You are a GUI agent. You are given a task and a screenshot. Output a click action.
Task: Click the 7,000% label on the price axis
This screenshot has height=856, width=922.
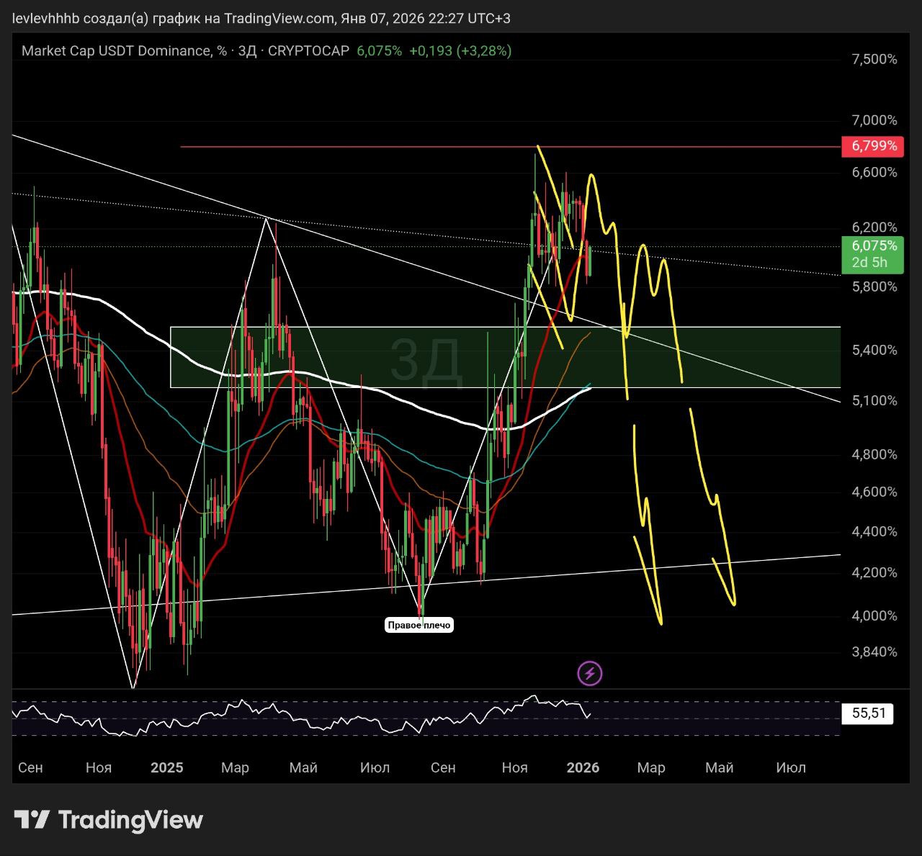click(874, 120)
